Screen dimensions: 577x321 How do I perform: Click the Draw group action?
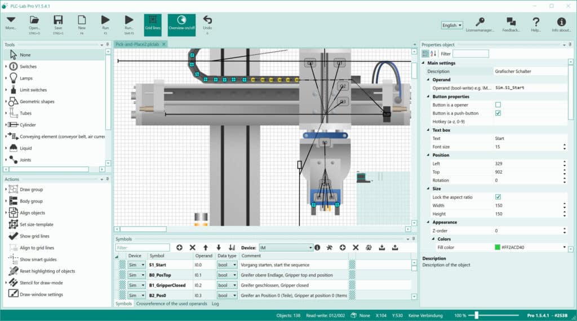coord(32,190)
